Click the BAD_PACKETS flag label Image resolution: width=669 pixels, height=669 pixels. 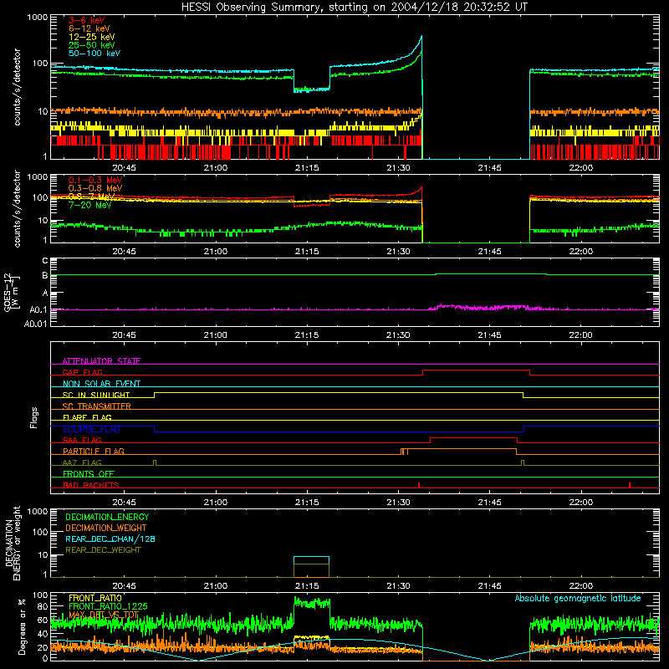point(91,485)
